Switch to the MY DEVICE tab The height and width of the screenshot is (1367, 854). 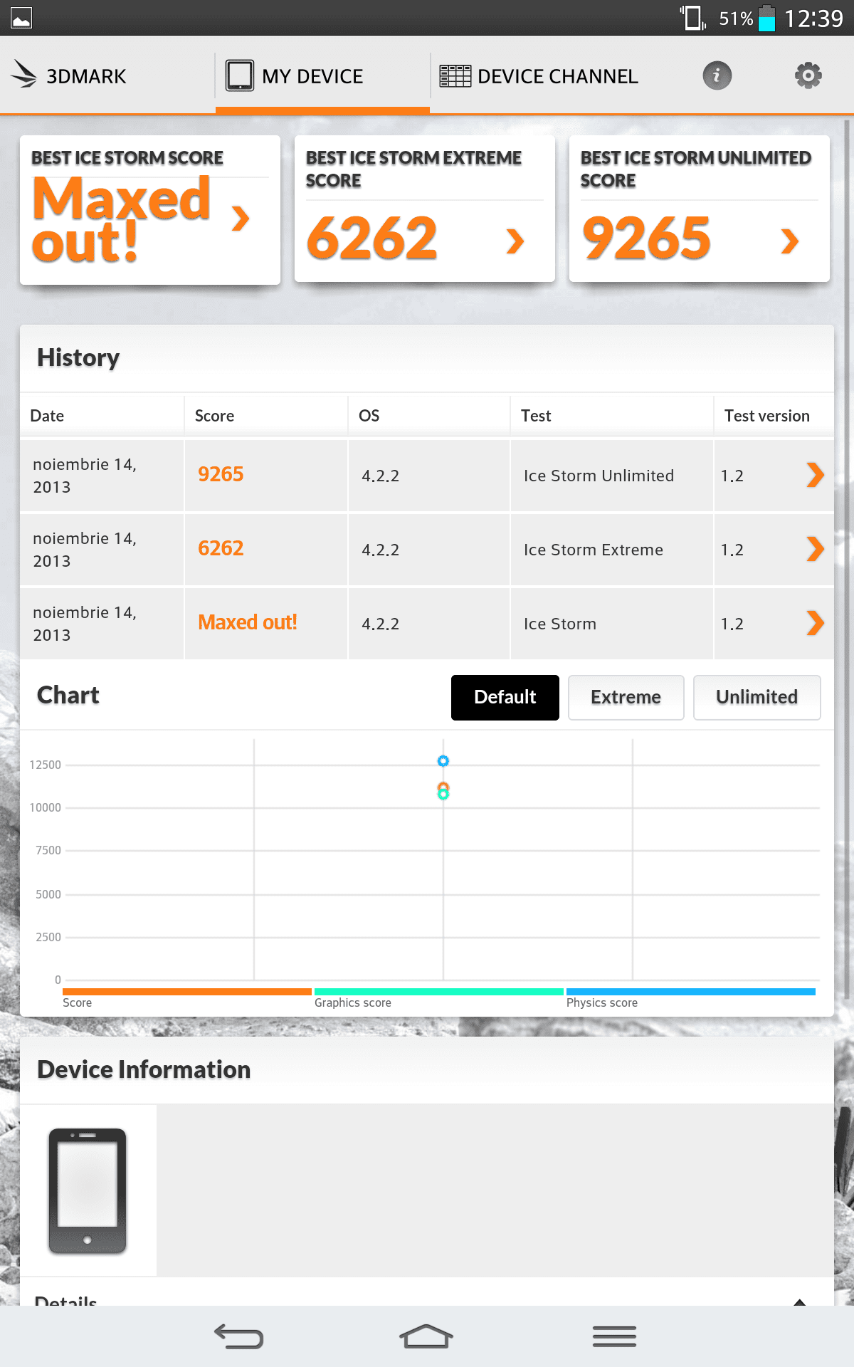click(322, 75)
